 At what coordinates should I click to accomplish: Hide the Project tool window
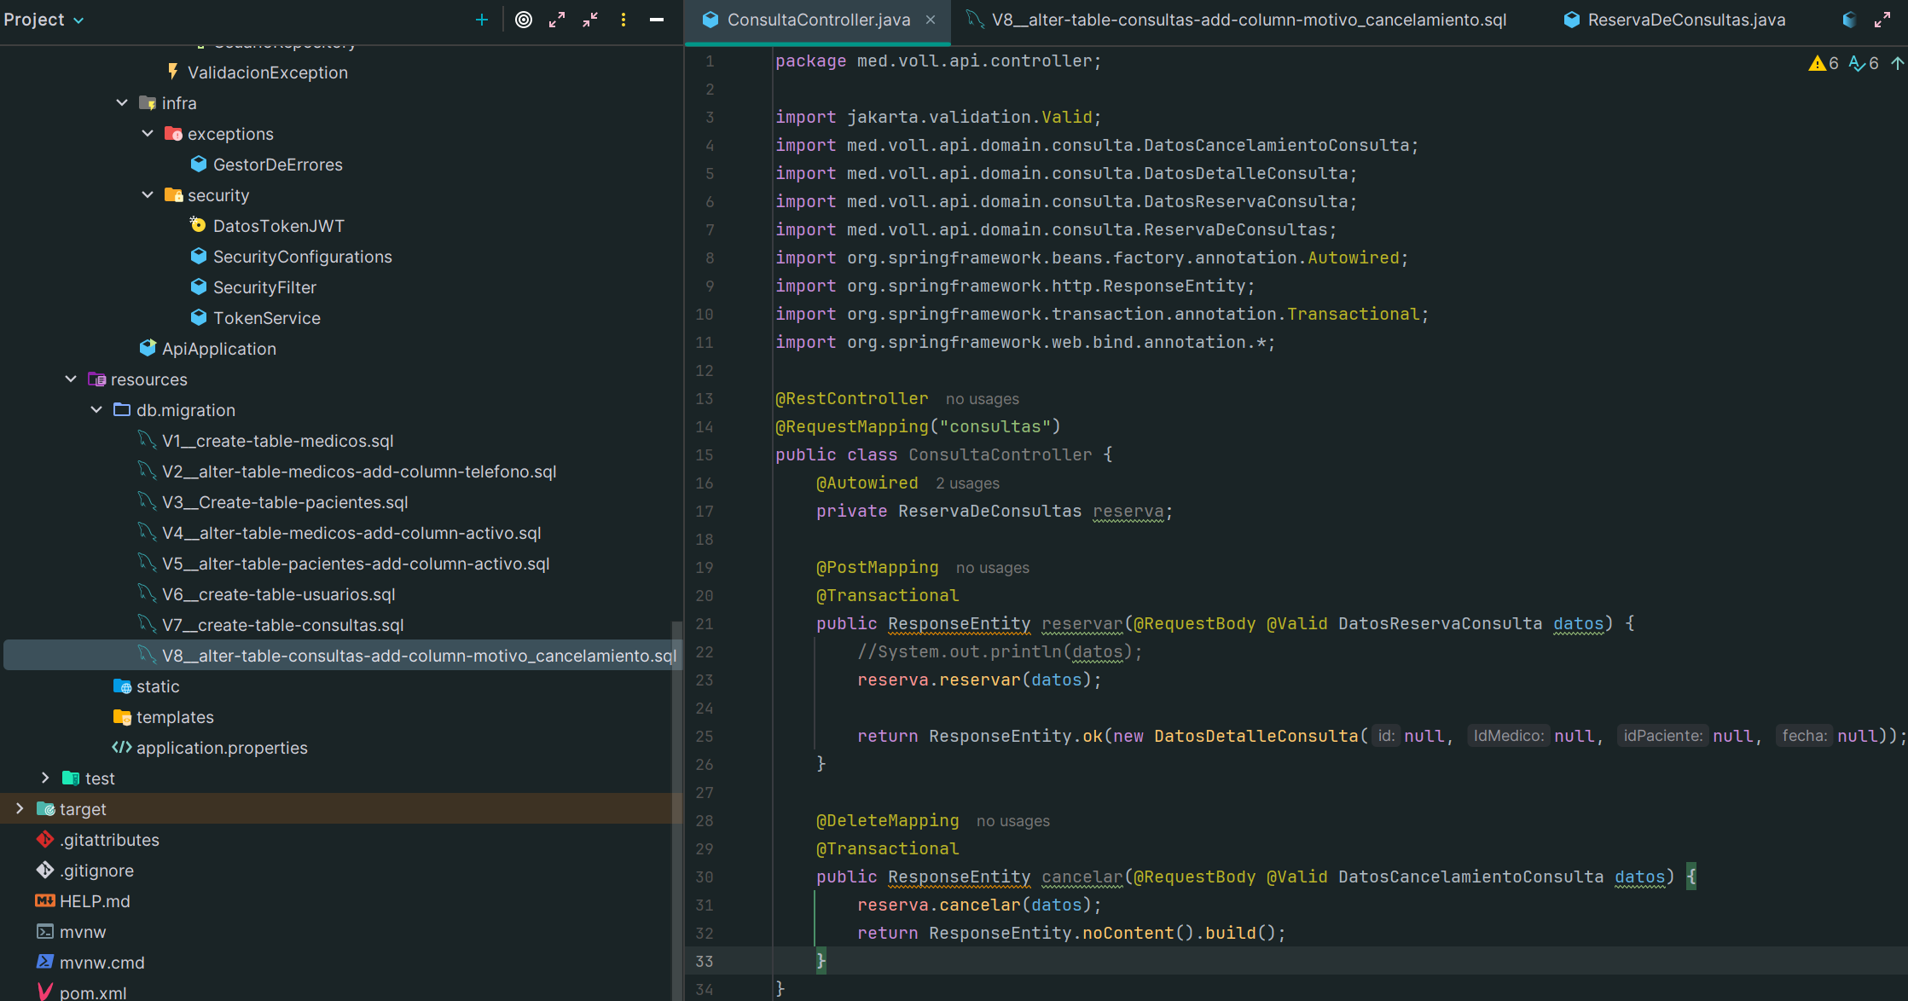coord(657,20)
